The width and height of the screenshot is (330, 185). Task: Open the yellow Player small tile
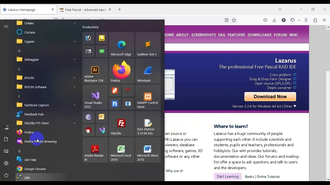(x=102, y=38)
